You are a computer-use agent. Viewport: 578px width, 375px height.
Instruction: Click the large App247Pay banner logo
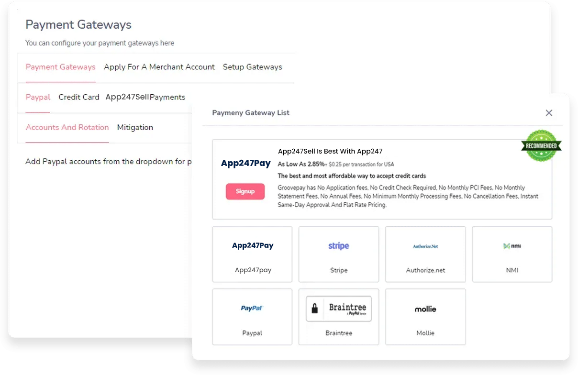246,163
